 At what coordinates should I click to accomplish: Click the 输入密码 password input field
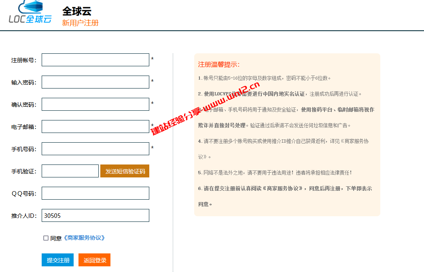pyautogui.click(x=95, y=82)
